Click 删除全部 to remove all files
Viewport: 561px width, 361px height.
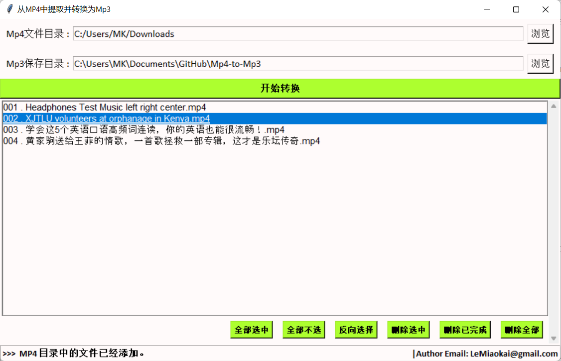[522, 329]
